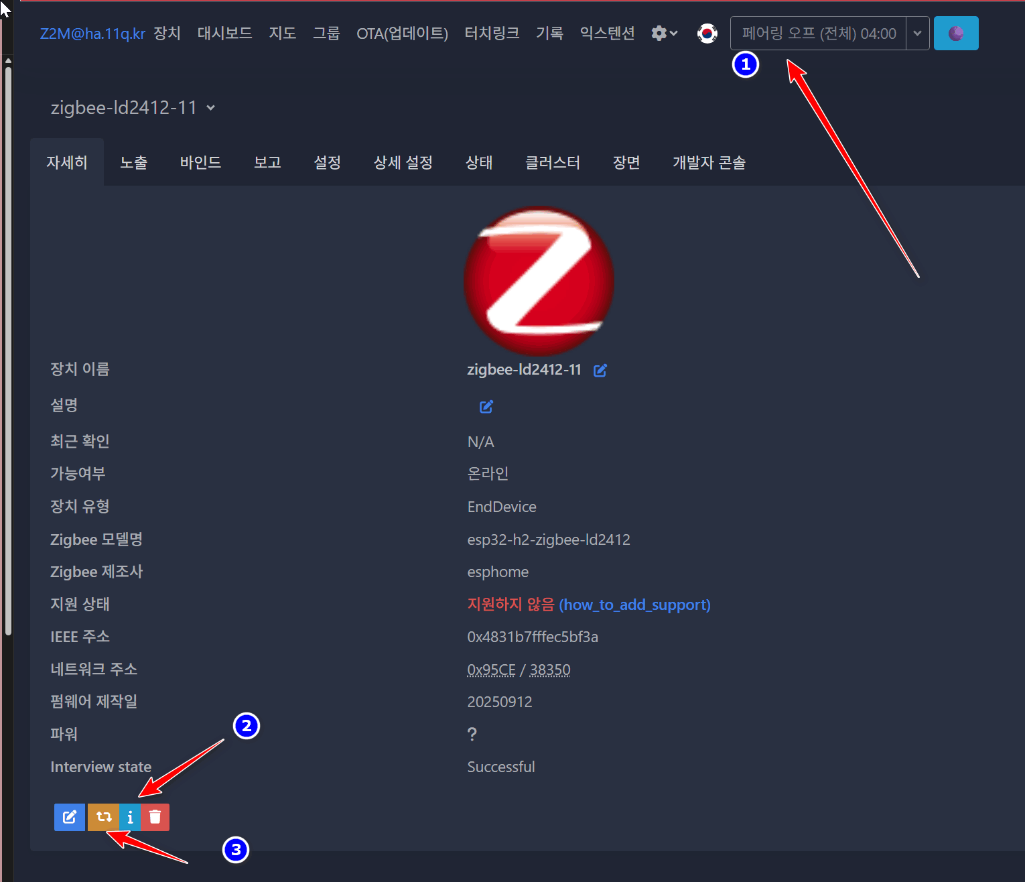Open the 클러스터 tab
The width and height of the screenshot is (1025, 882).
click(x=553, y=162)
